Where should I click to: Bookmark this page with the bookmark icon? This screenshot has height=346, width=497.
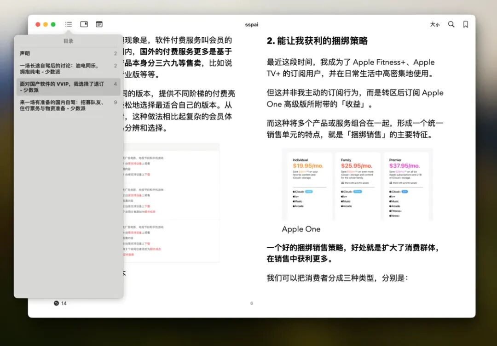point(466,24)
